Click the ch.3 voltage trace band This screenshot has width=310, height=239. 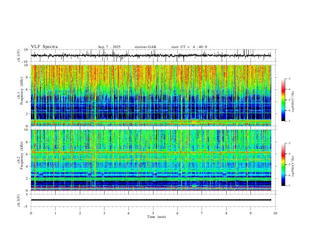[151, 200]
